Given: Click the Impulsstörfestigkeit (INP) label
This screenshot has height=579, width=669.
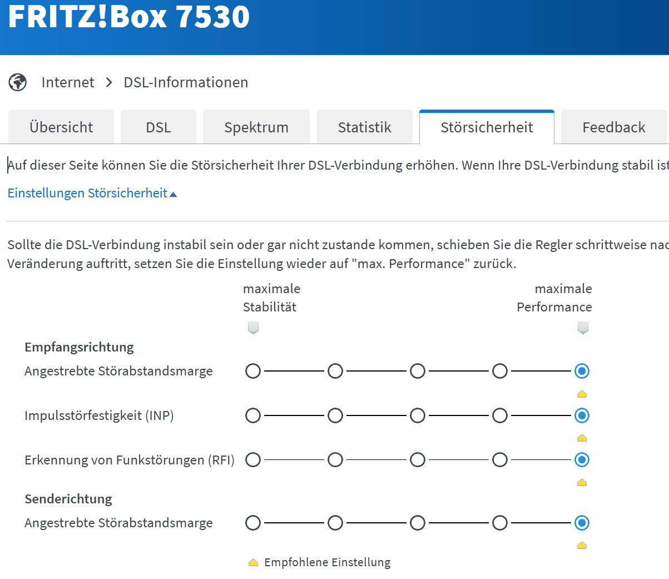Looking at the screenshot, I should tap(99, 415).
